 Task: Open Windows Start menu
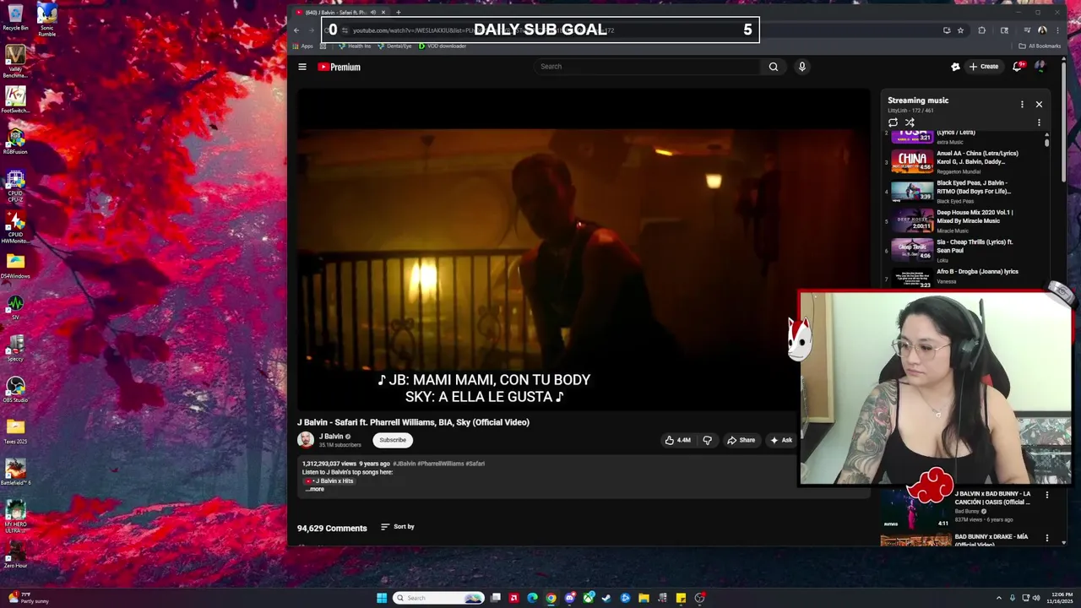click(382, 598)
